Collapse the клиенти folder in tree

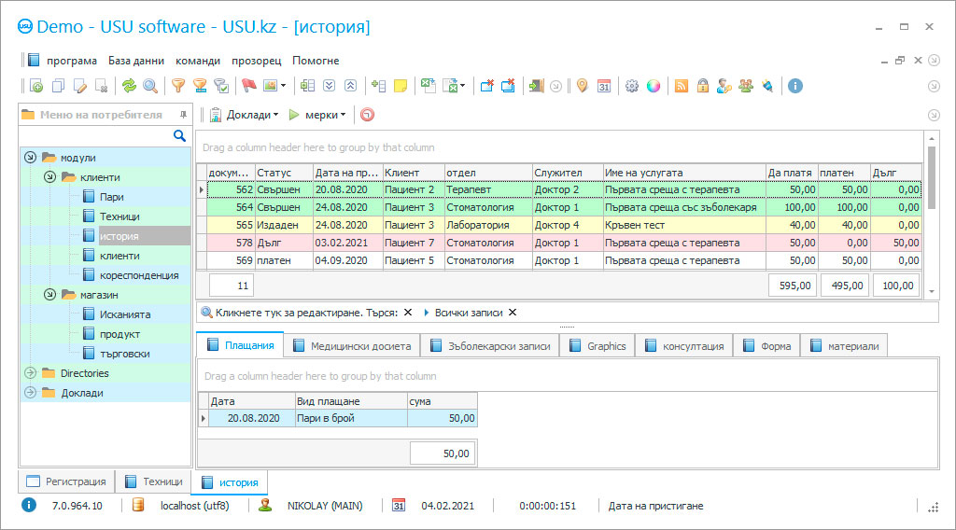coord(49,177)
